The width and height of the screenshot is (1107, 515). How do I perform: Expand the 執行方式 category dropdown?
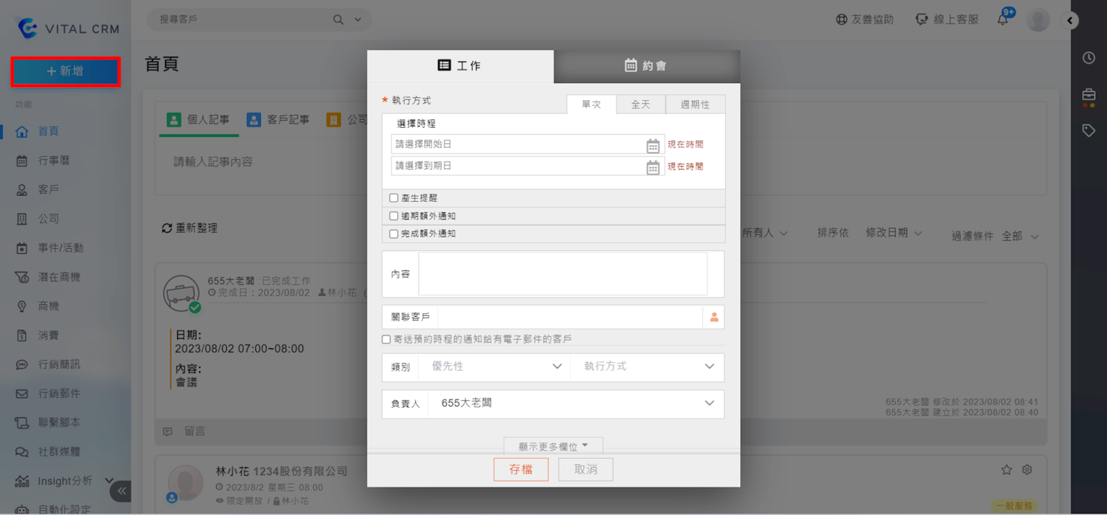pos(648,366)
